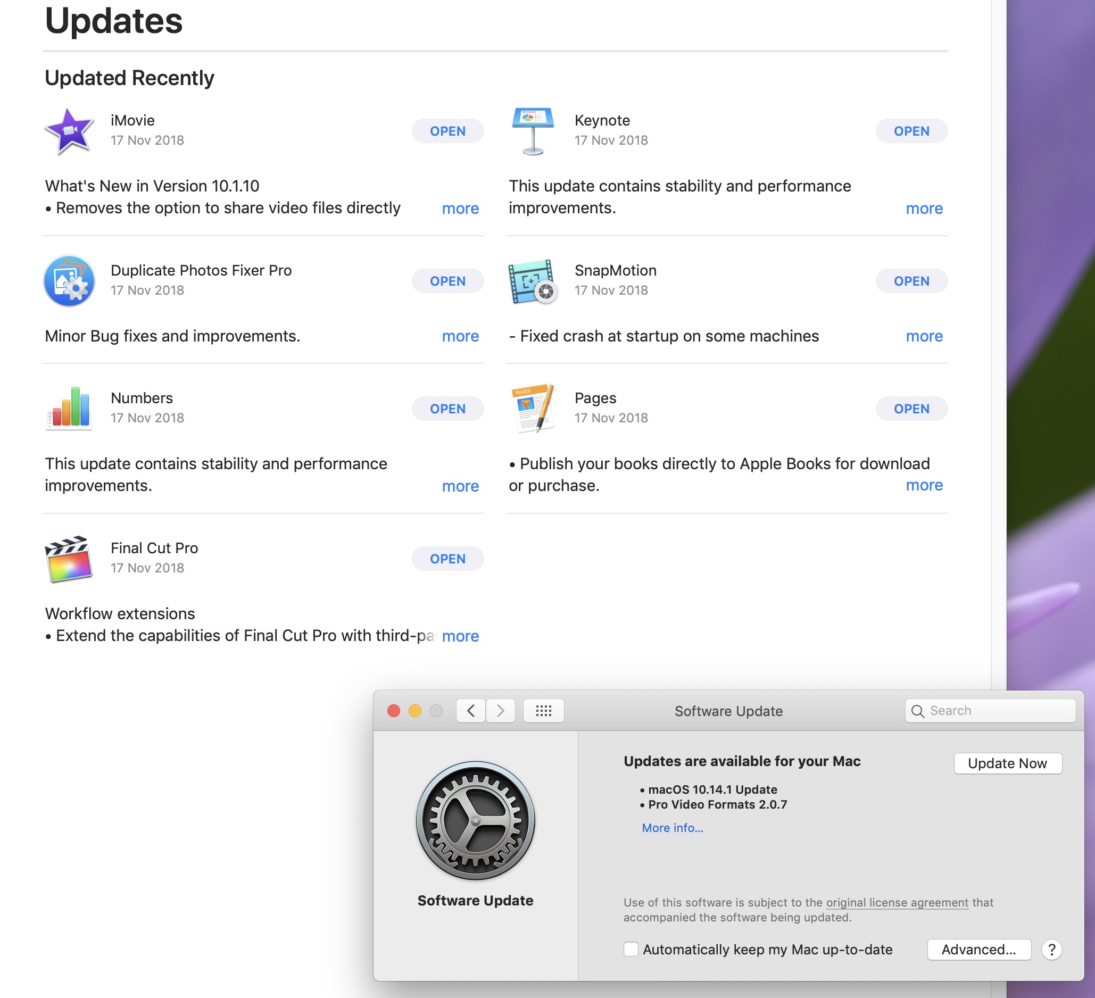Click Updates are available for your Mac heading
The image size is (1095, 998).
[742, 761]
